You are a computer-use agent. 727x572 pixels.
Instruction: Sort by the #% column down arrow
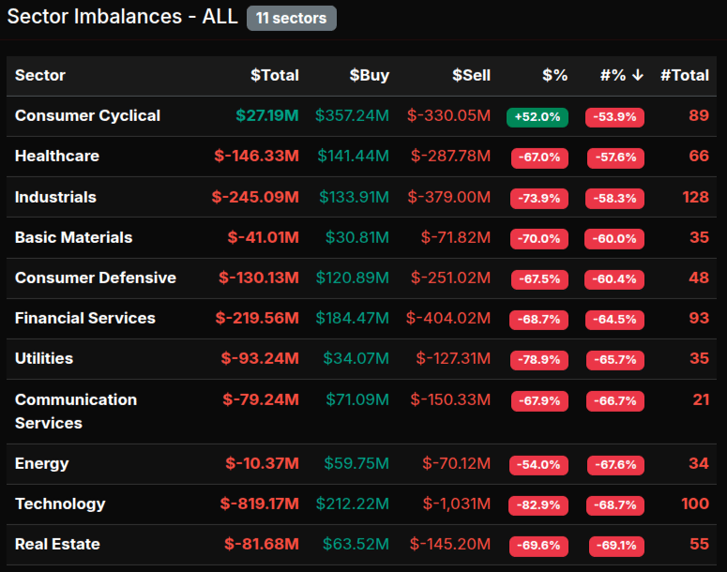tap(638, 75)
